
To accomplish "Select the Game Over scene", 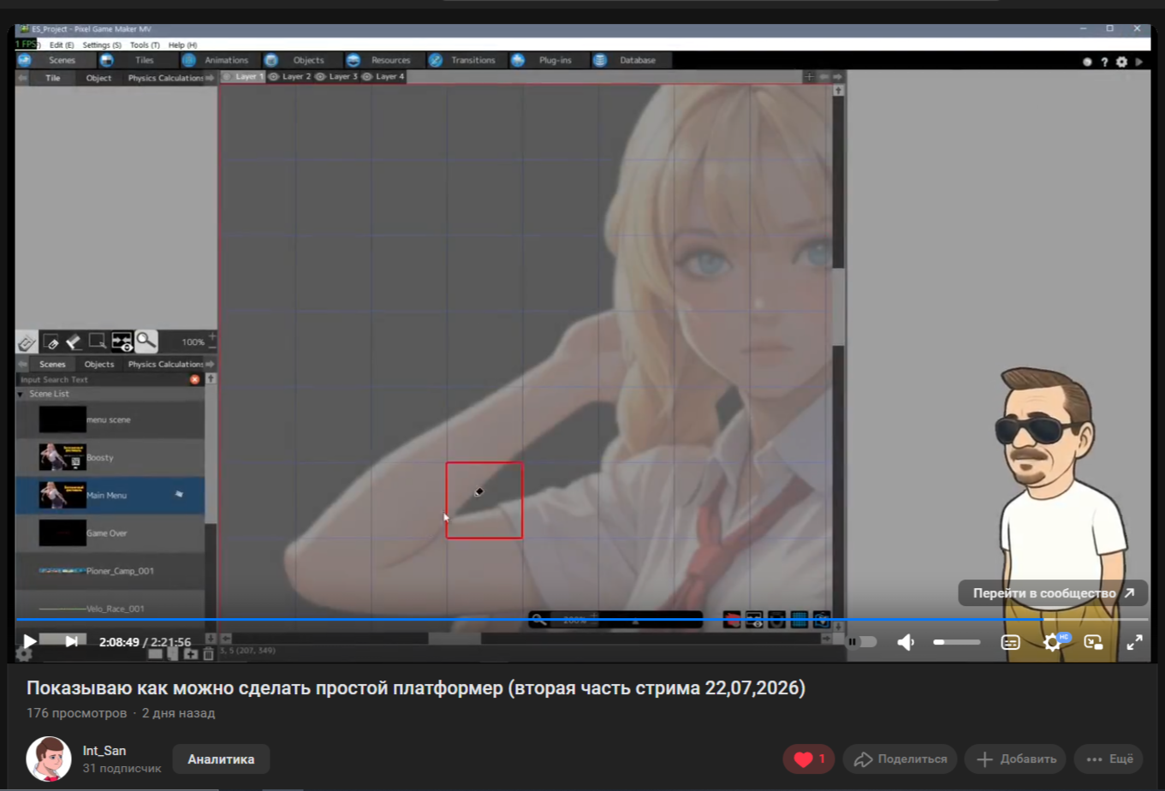I will [110, 532].
